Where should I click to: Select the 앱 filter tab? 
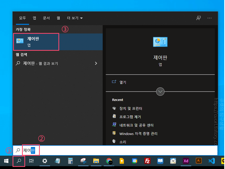(34, 18)
